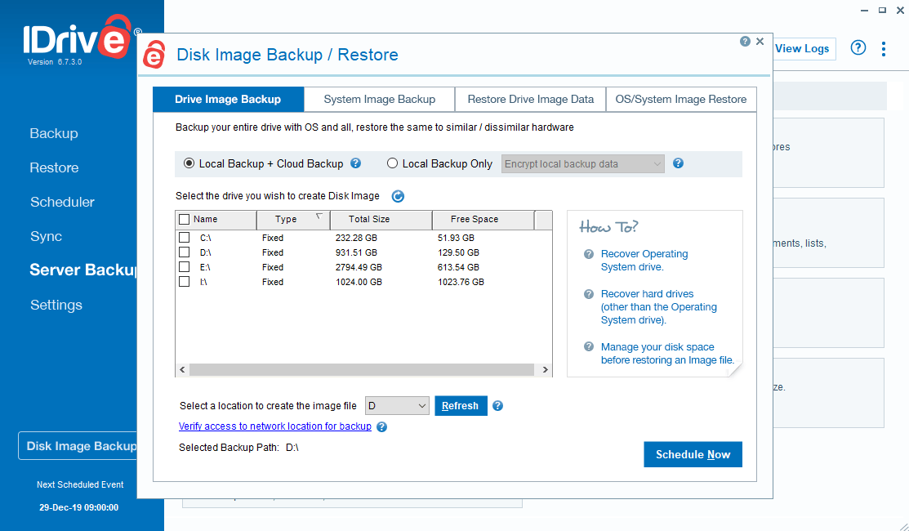Open help next to the Refresh button
This screenshot has height=531, width=909.
tap(497, 405)
